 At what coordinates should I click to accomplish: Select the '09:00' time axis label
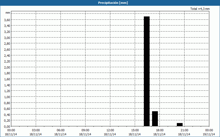[85, 130]
